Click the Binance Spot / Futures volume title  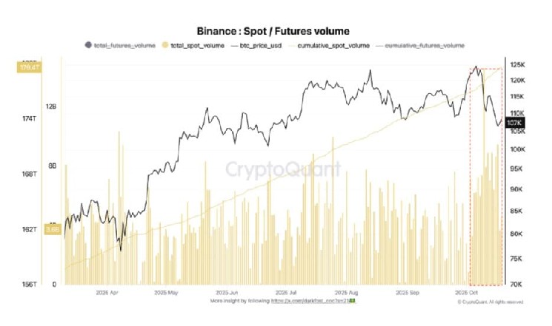tap(273, 31)
